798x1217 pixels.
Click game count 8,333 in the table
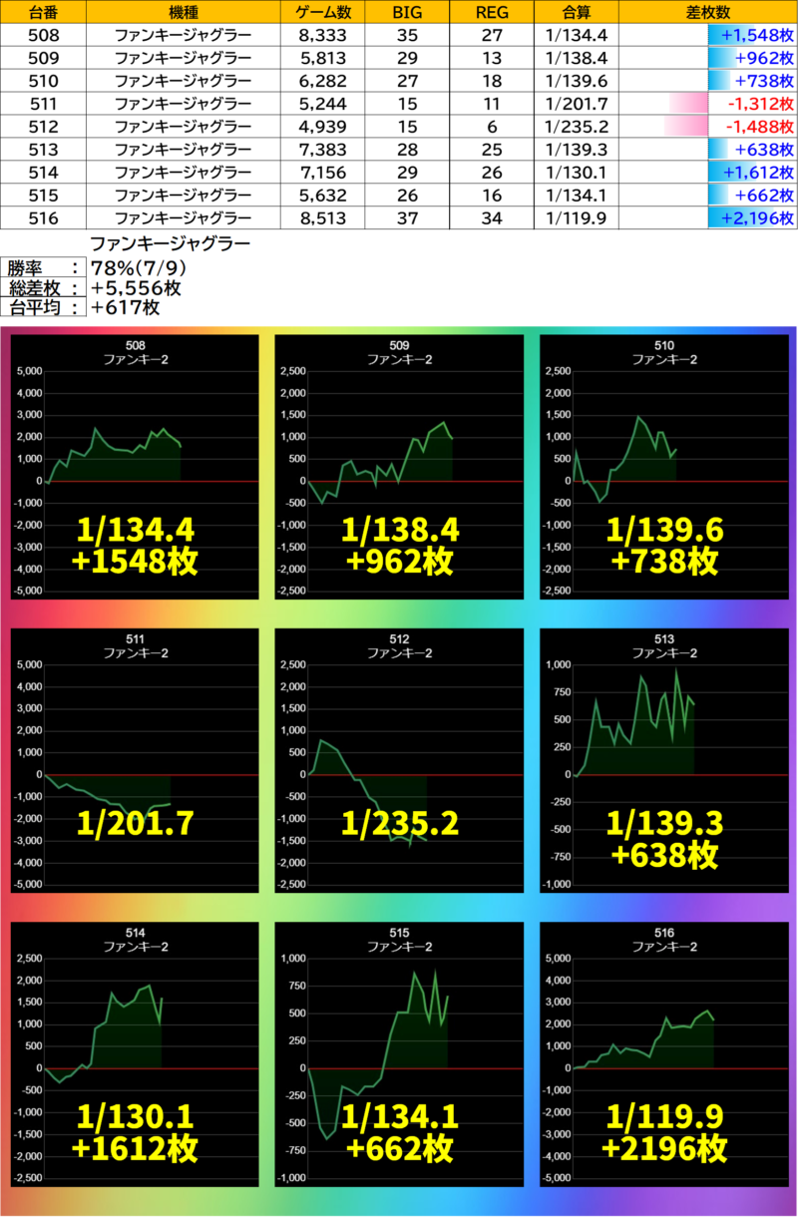pyautogui.click(x=321, y=36)
